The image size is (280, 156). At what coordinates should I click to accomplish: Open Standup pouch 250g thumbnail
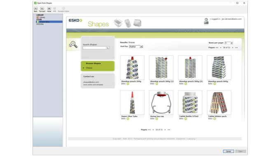click(132, 67)
